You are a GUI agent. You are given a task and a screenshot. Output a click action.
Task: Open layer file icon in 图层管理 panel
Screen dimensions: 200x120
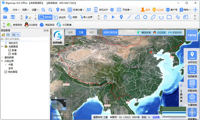tap(3, 35)
